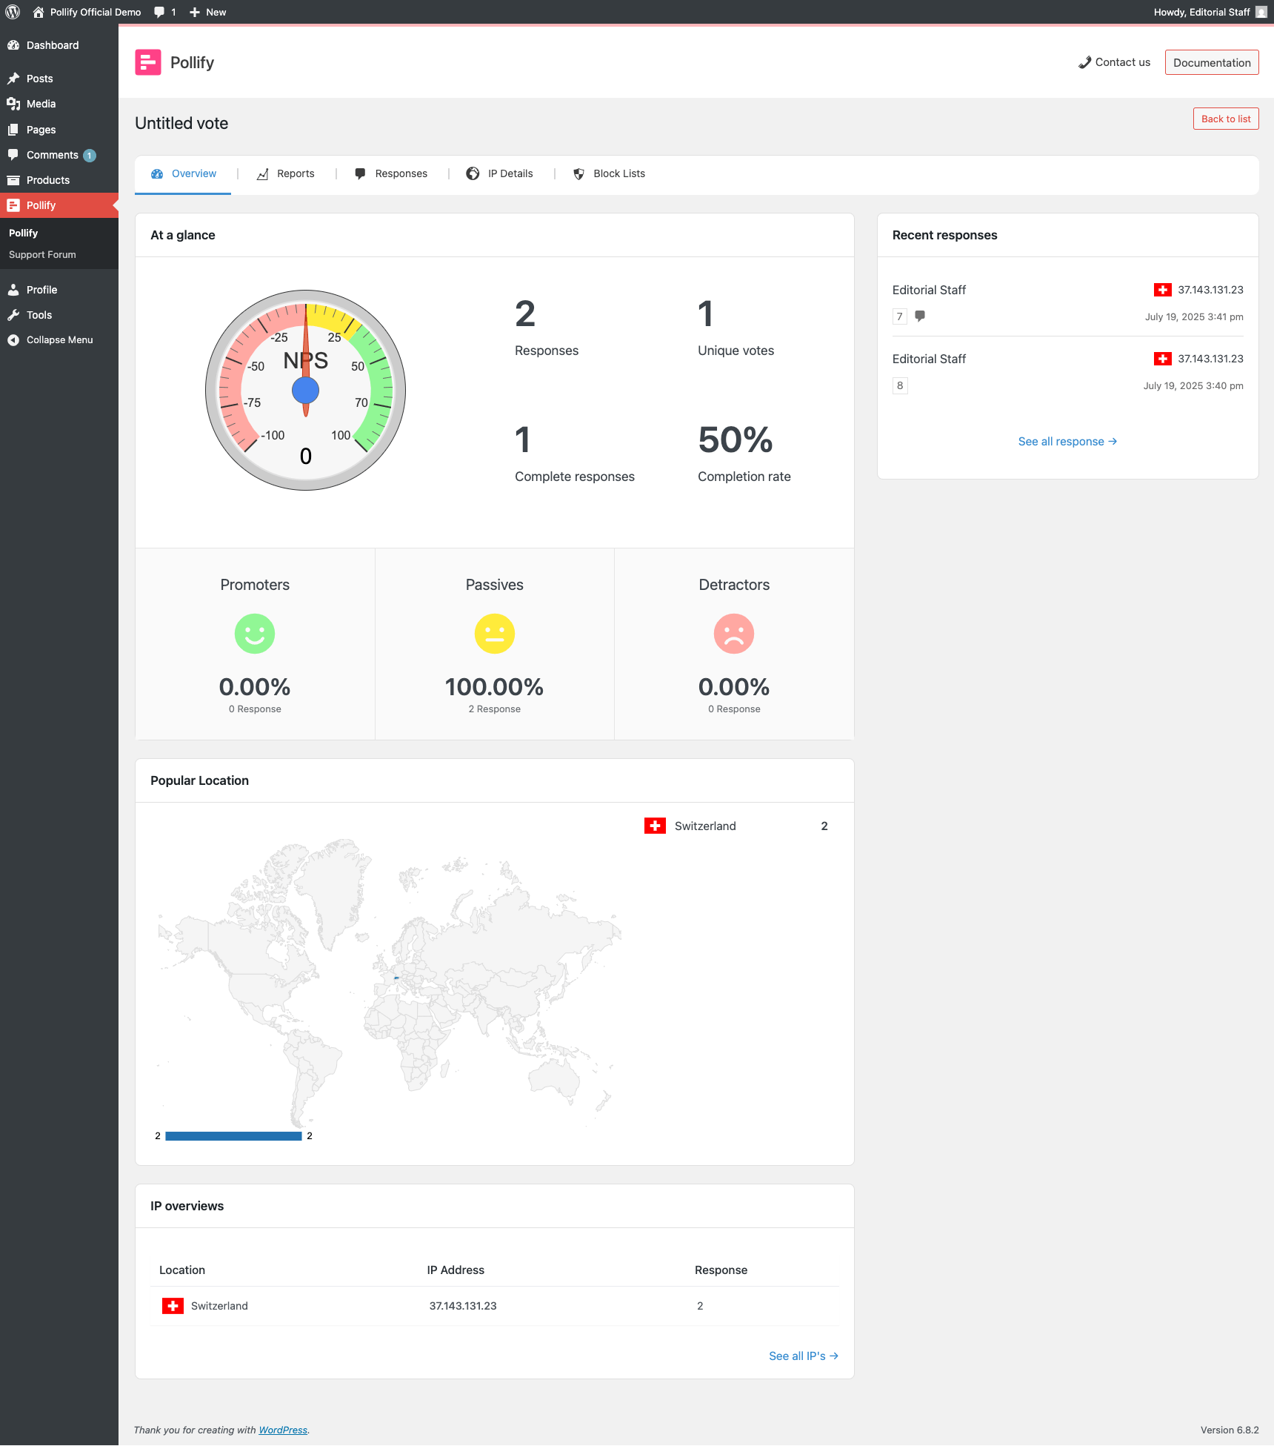Click Switzerland flag in Popular Location
Image resolution: width=1274 pixels, height=1446 pixels.
coord(655,826)
